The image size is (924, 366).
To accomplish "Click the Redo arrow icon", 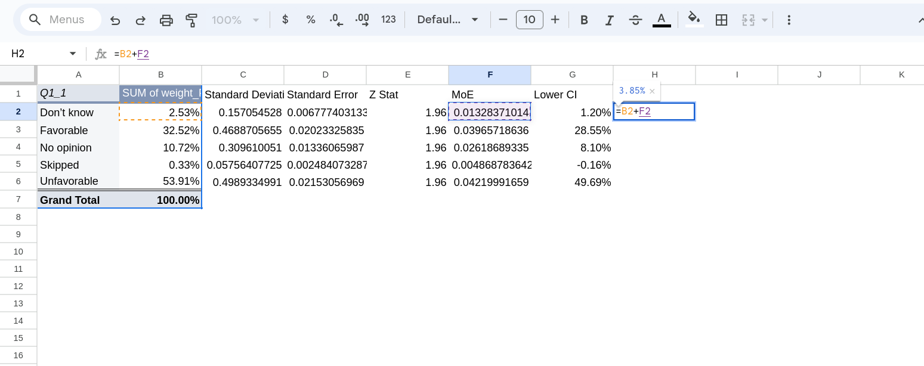I will 141,20.
